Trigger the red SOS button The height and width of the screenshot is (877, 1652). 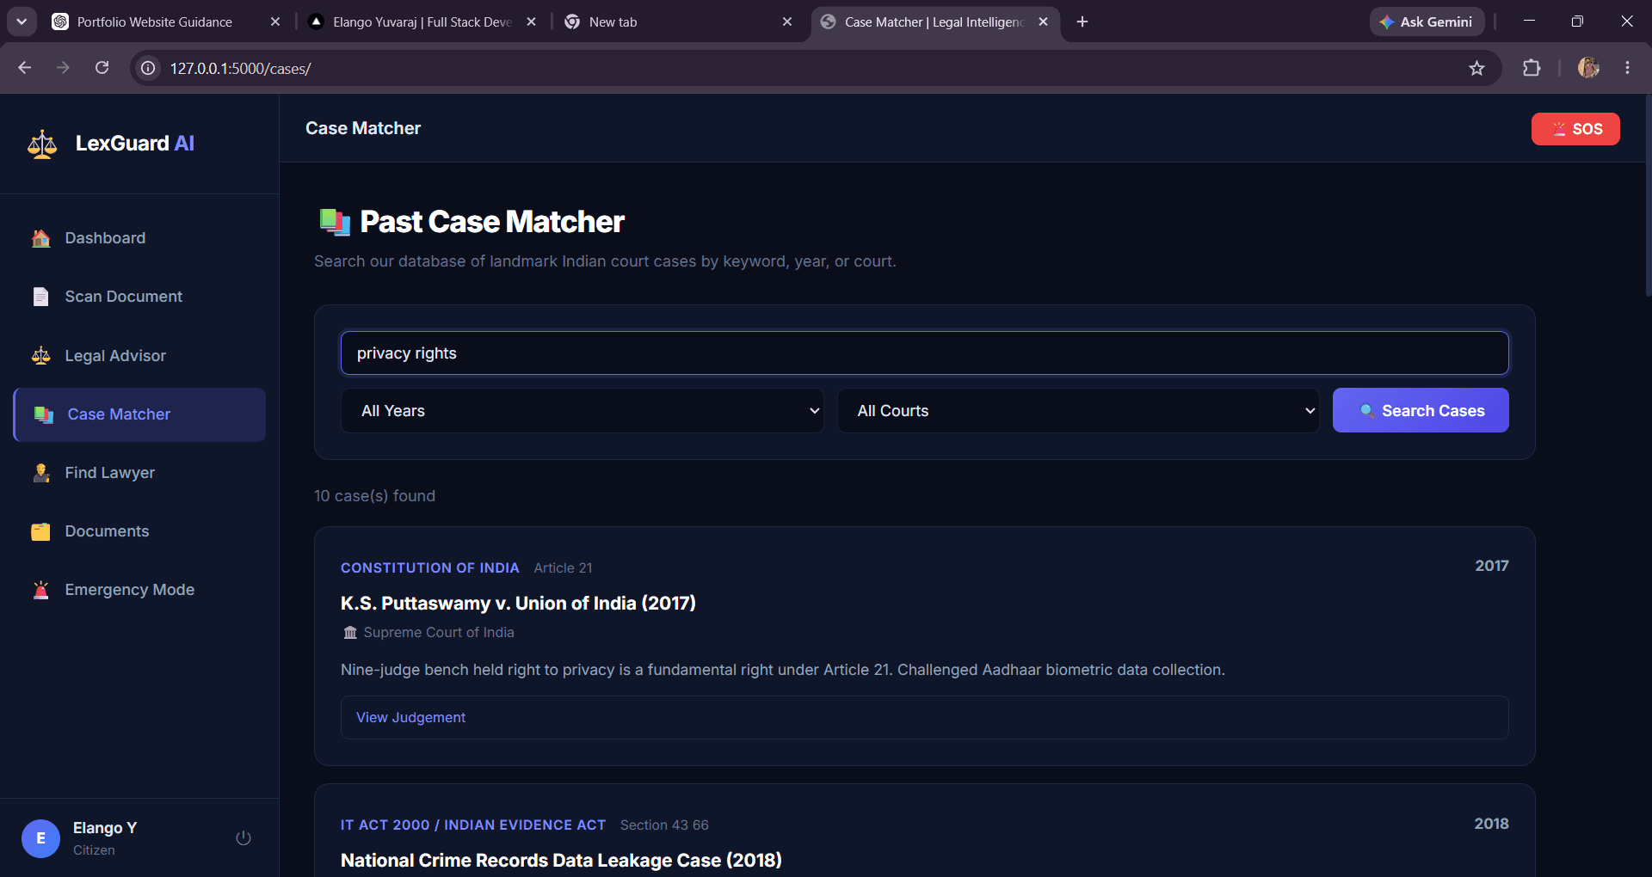tap(1575, 129)
